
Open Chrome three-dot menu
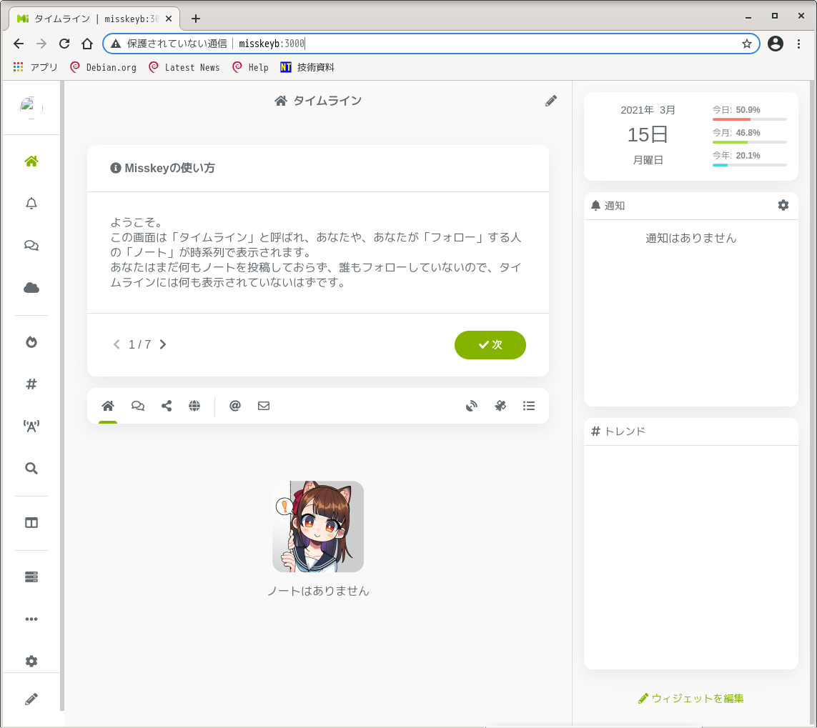798,44
